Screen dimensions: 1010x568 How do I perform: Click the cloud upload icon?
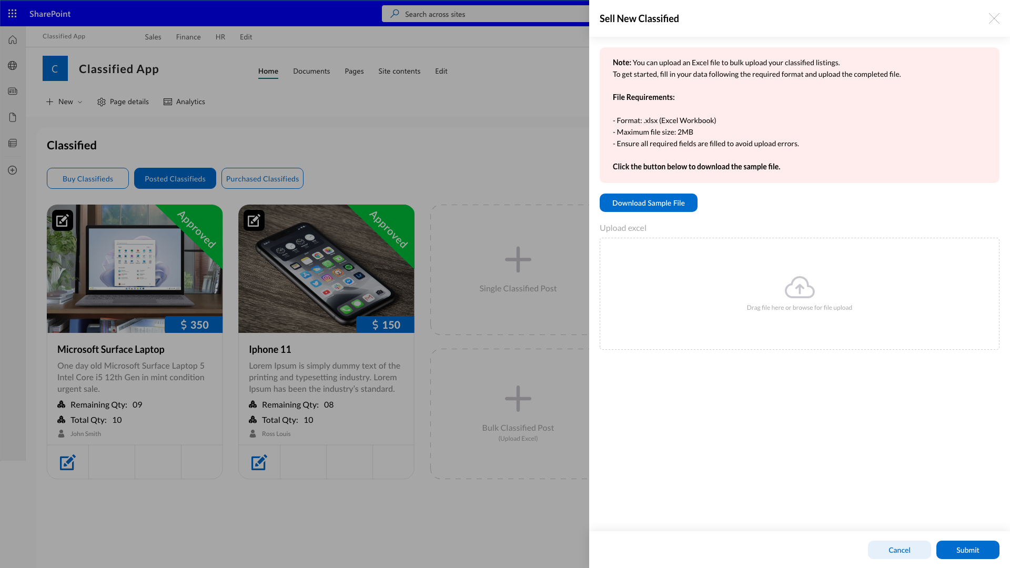pos(800,287)
